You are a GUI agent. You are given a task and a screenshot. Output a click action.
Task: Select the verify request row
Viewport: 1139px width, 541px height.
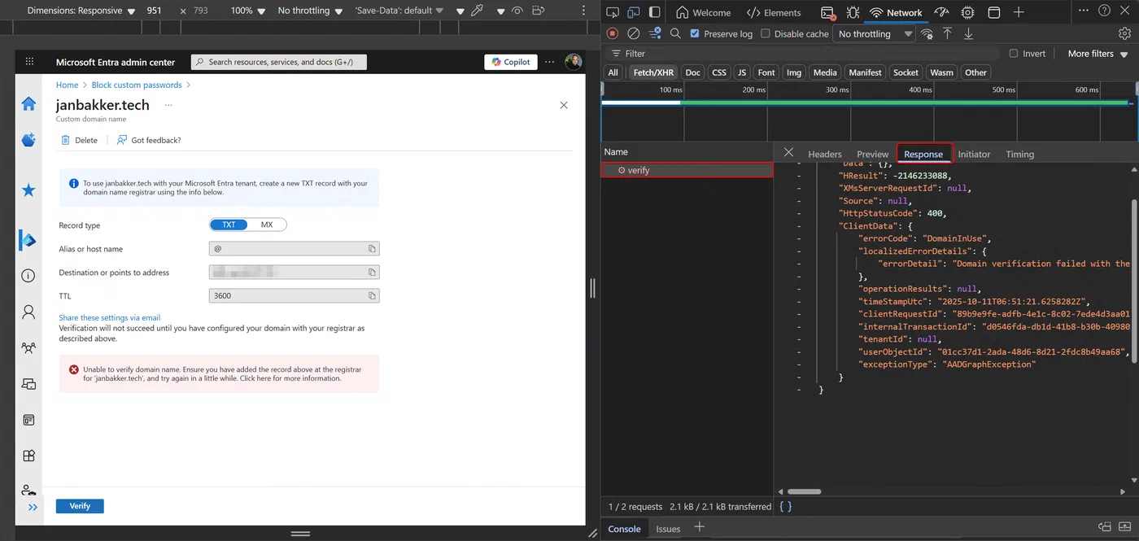687,170
